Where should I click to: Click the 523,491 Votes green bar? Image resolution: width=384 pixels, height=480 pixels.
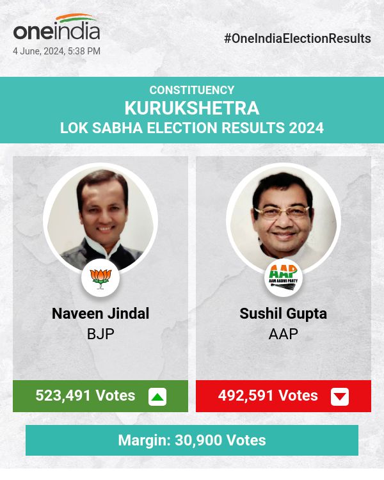point(86,396)
